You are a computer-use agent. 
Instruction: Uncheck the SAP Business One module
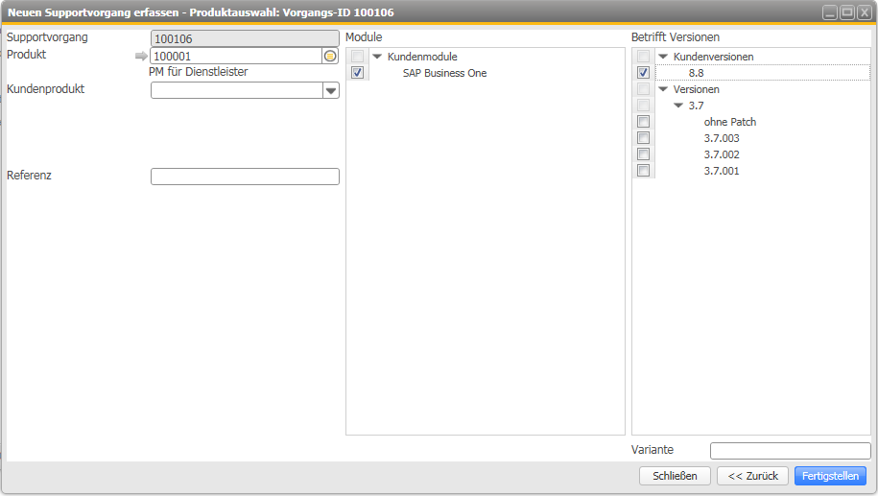(358, 73)
